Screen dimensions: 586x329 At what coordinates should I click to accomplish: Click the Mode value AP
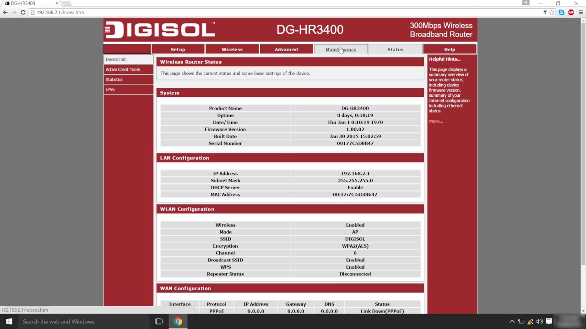click(x=355, y=232)
